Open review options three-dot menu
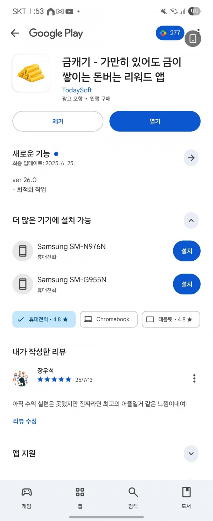The image size is (213, 521). tap(194, 378)
